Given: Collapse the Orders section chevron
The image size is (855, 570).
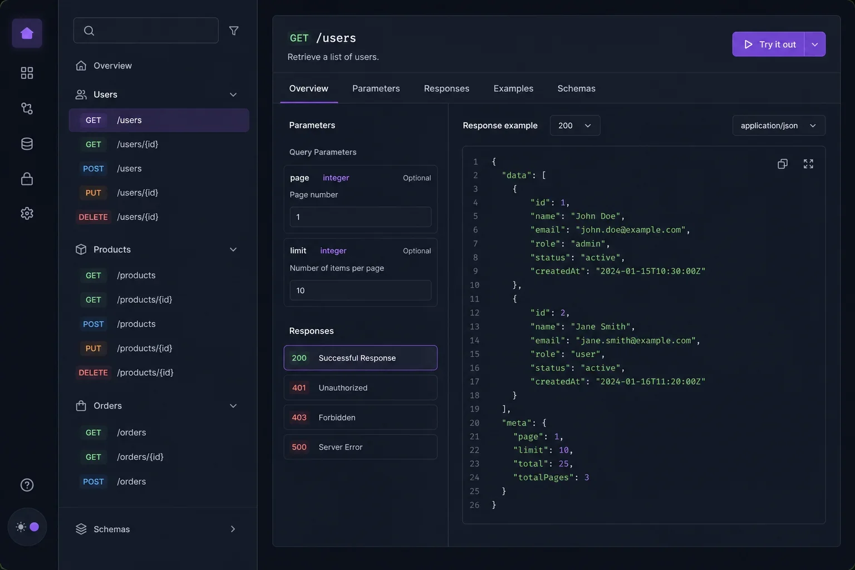Looking at the screenshot, I should [x=233, y=406].
